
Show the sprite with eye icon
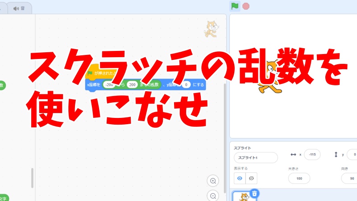pos(240,178)
